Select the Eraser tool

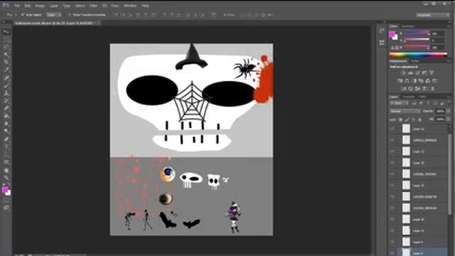[6, 108]
